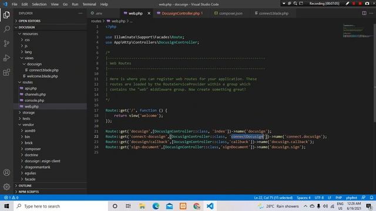Change indentation via Spaces: 4

303,198
